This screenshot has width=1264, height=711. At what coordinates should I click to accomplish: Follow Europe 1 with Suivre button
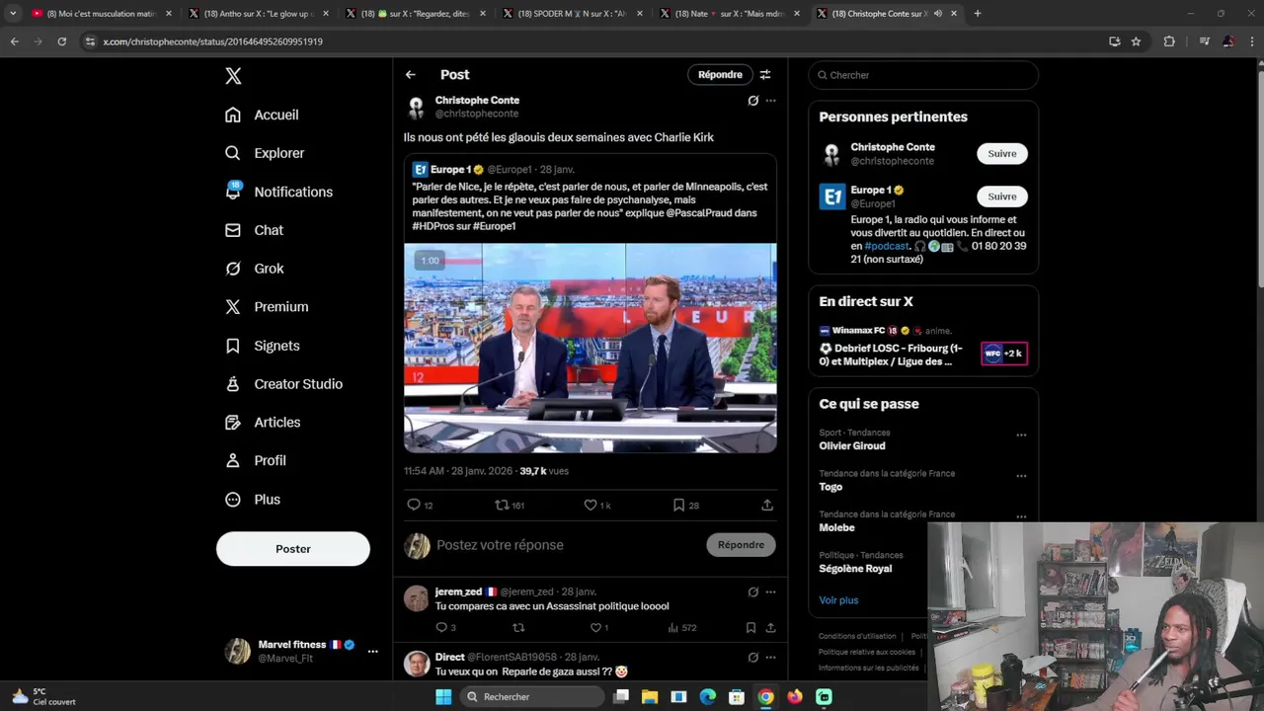pos(1002,197)
